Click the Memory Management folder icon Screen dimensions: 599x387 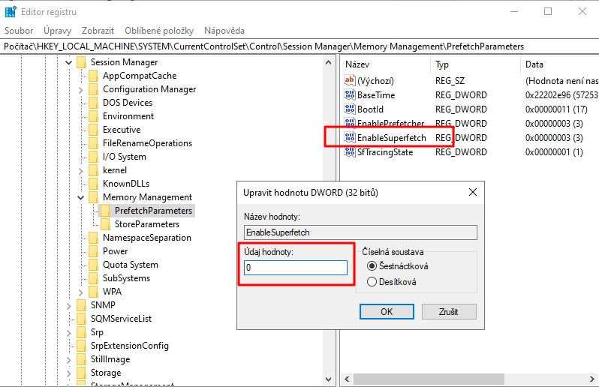[94, 197]
